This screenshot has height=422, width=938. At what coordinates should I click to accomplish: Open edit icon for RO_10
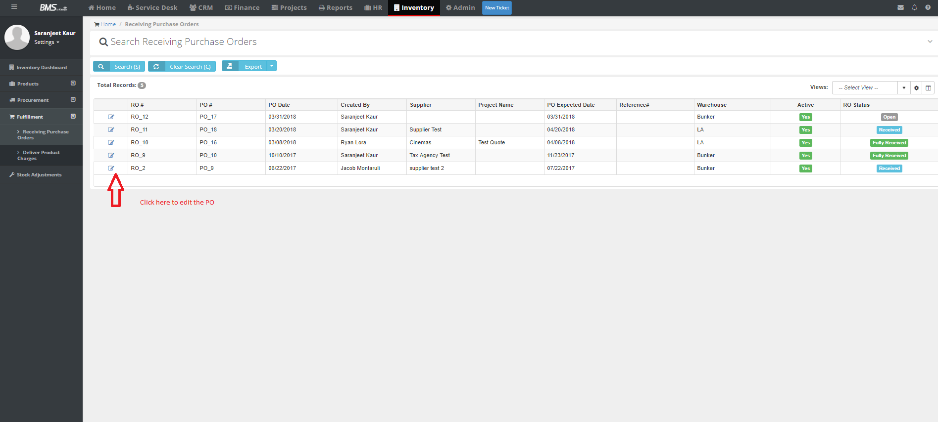[x=111, y=143]
